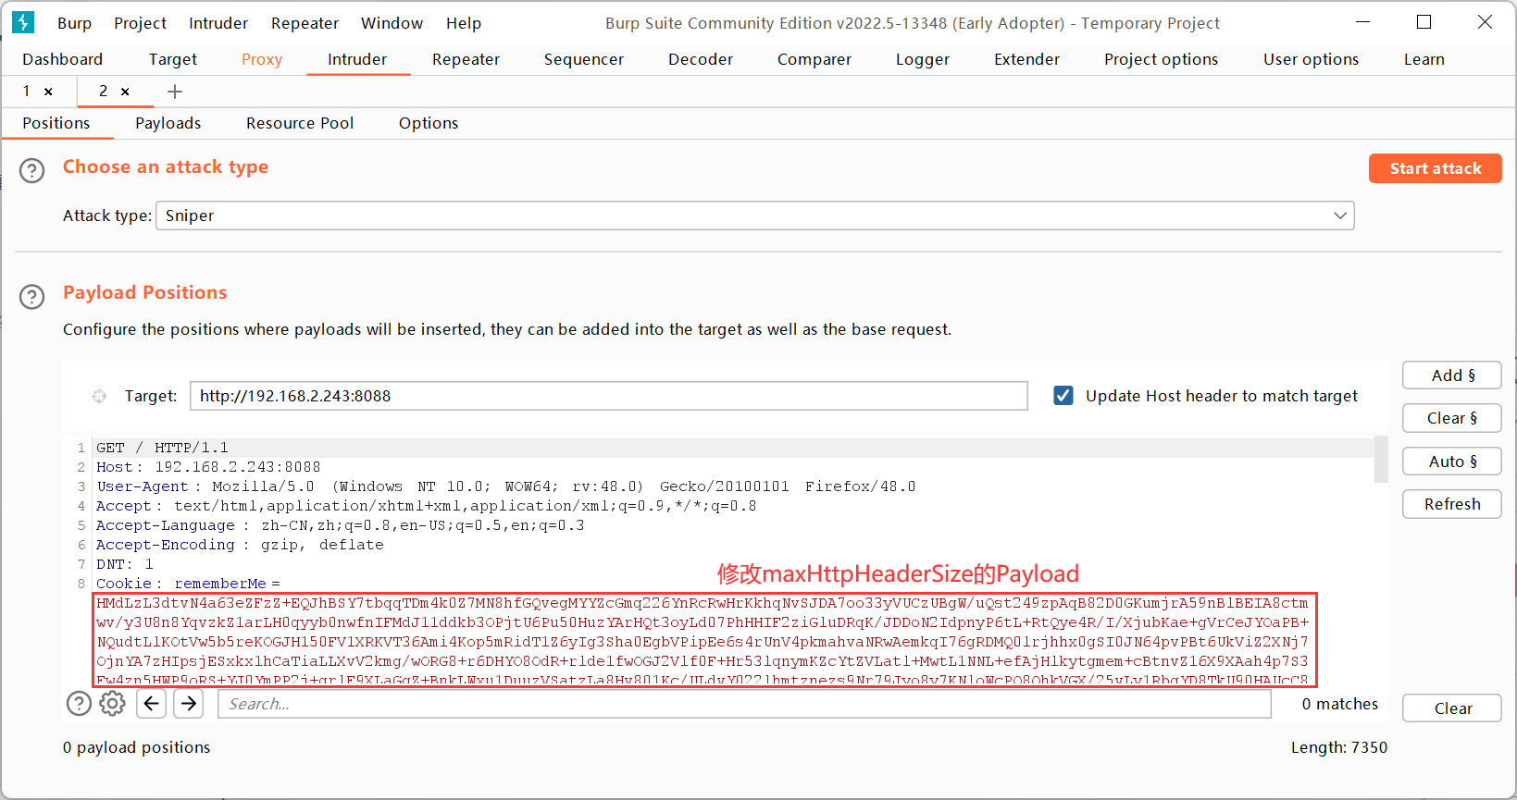Open the Resource Pool tab
Screen dimensions: 1517x800
300,123
